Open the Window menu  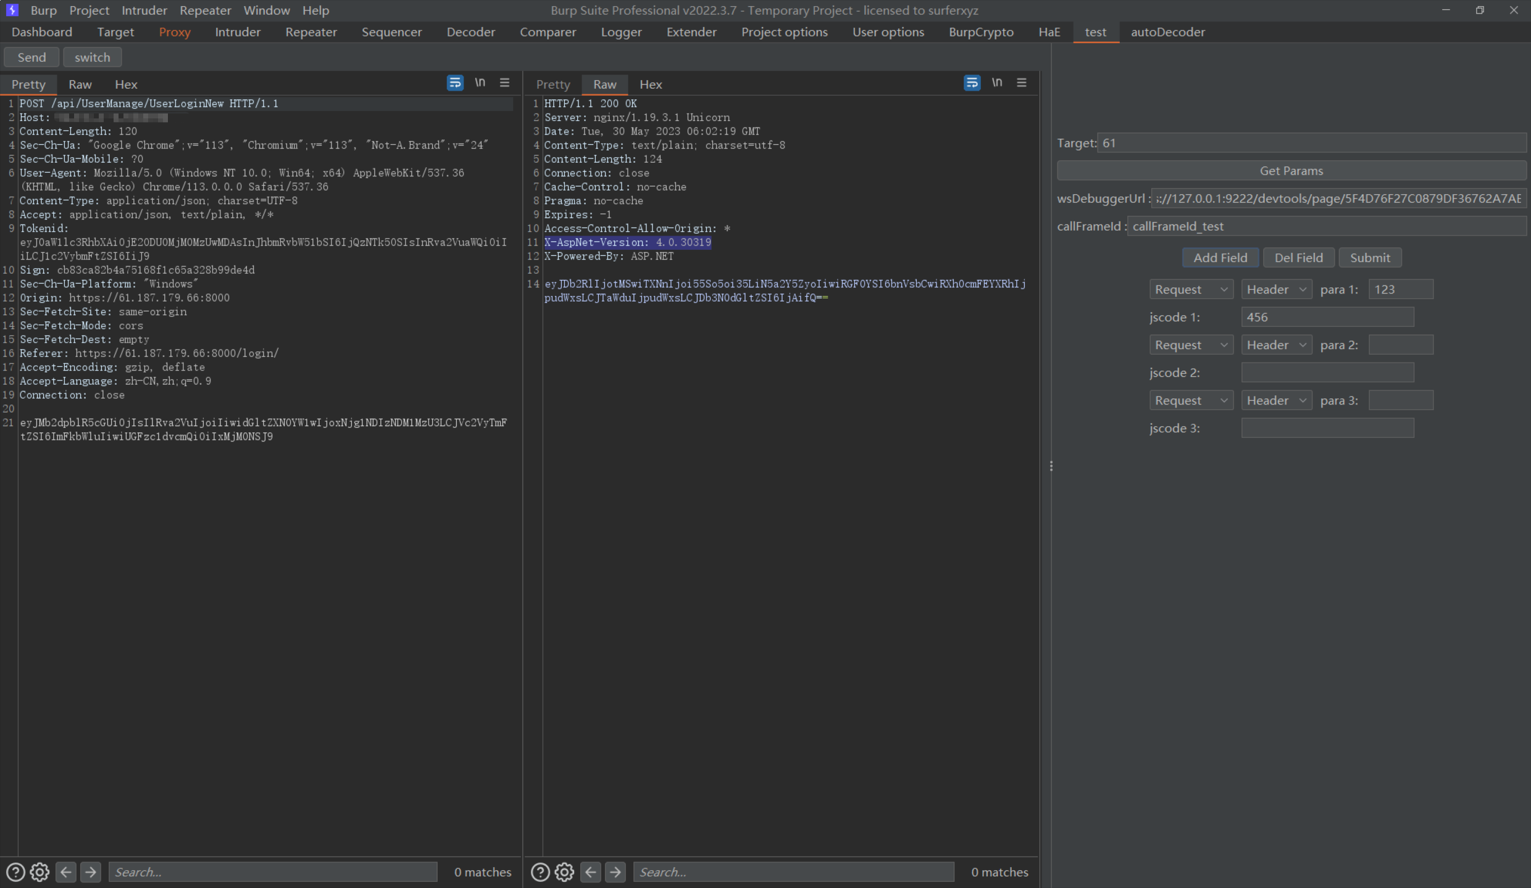pyautogui.click(x=266, y=10)
